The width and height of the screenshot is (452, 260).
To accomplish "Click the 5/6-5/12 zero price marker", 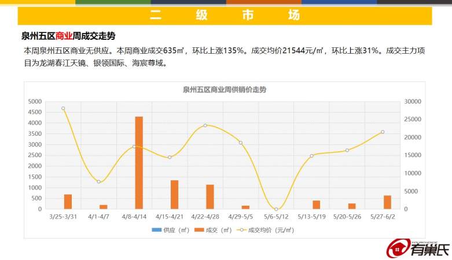I will [x=276, y=209].
